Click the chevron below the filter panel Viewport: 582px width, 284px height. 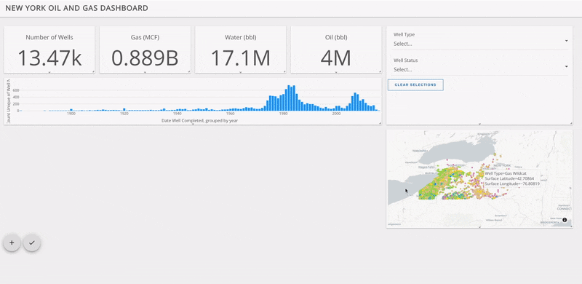[479, 124]
